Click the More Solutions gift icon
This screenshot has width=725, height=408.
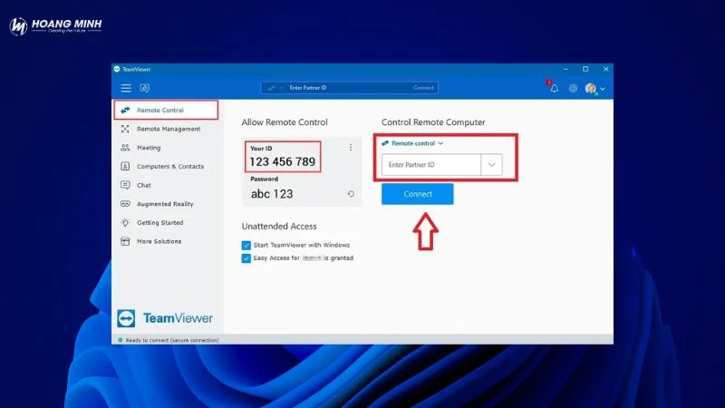point(125,241)
